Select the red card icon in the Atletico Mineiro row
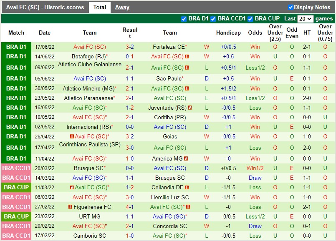This screenshot has width=336, height=241. (x=187, y=88)
